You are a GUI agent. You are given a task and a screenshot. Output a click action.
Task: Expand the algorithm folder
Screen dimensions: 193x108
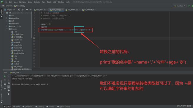(x=7, y=18)
